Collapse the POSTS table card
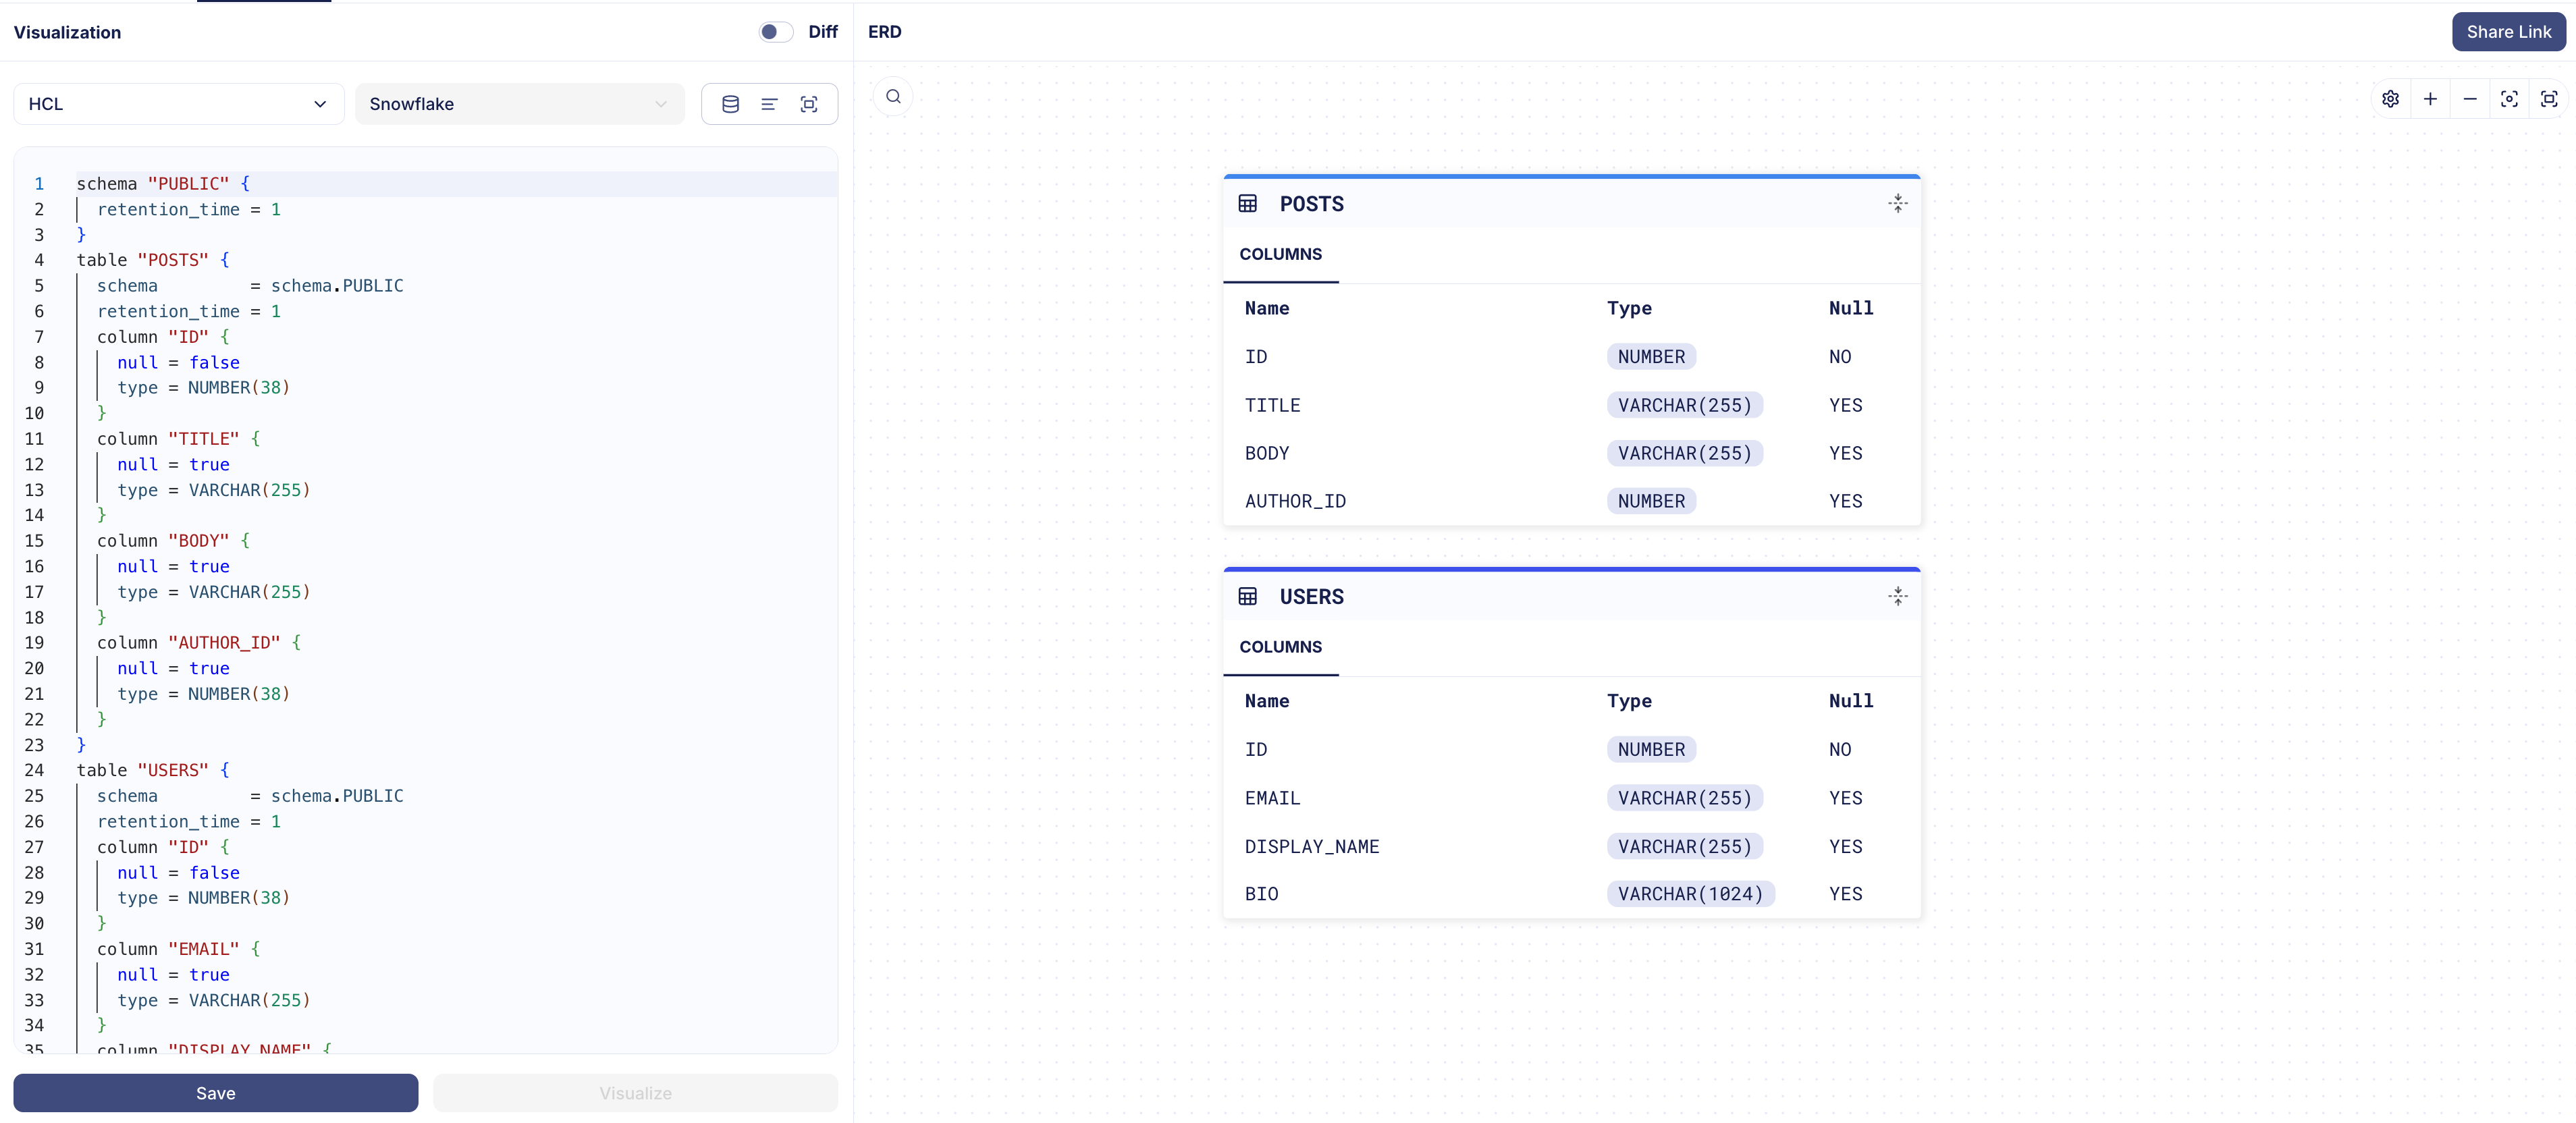2576x1123 pixels. pos(1897,204)
